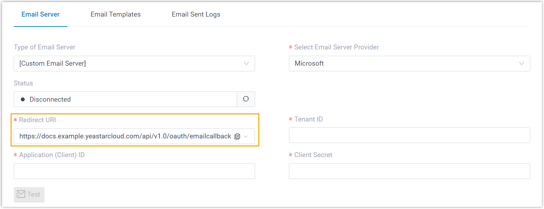The width and height of the screenshot is (544, 209).
Task: Click the Redirect URI field label
Action: point(37,120)
